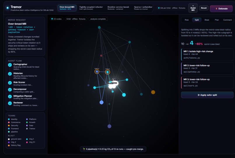This screenshot has height=158, width=235.
Task: Select the red Commerce node in the graph
Action: pos(101,56)
